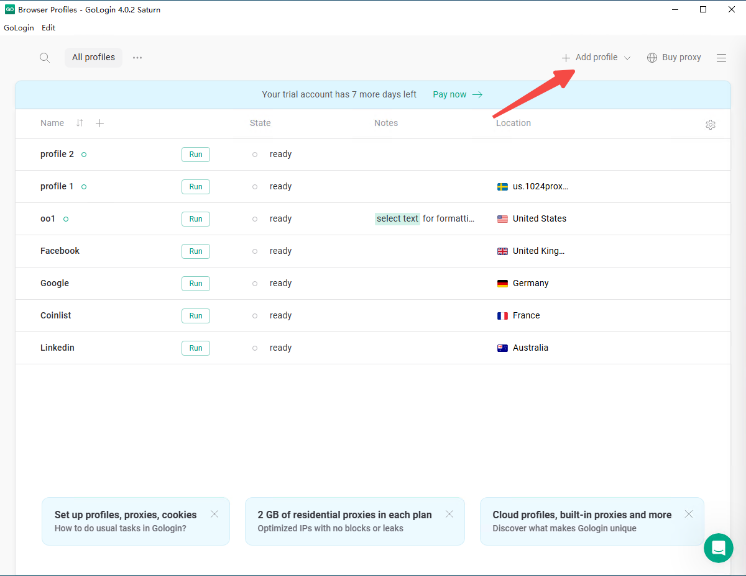Click the search magnifier icon

[x=45, y=58]
